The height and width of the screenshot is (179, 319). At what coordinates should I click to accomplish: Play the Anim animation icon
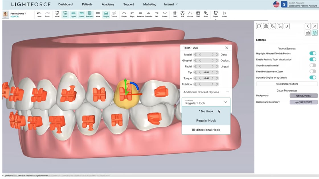pyautogui.click(x=224, y=14)
